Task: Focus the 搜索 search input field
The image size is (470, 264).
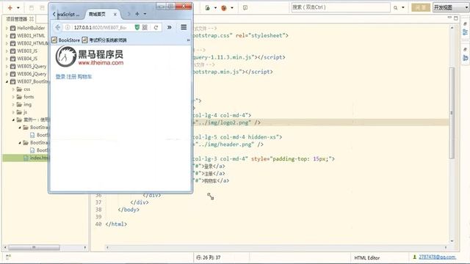Action: click(341, 7)
